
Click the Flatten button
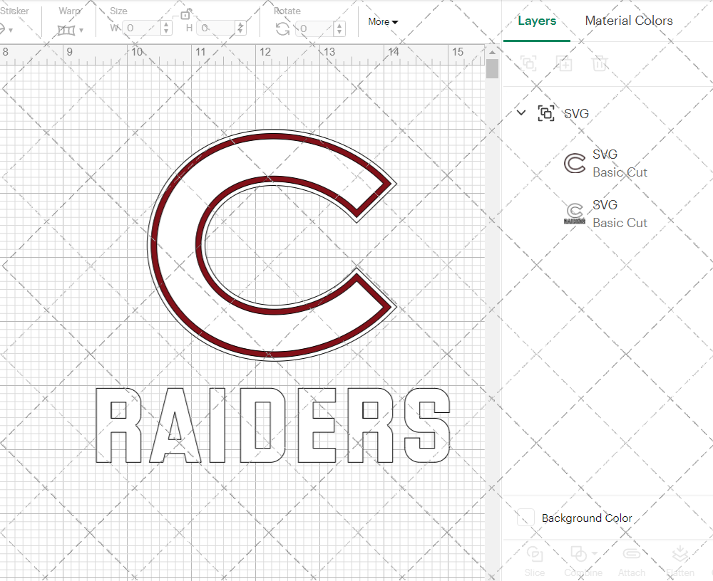click(680, 561)
